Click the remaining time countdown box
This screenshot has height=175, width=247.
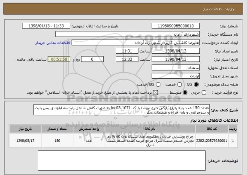click(59, 59)
